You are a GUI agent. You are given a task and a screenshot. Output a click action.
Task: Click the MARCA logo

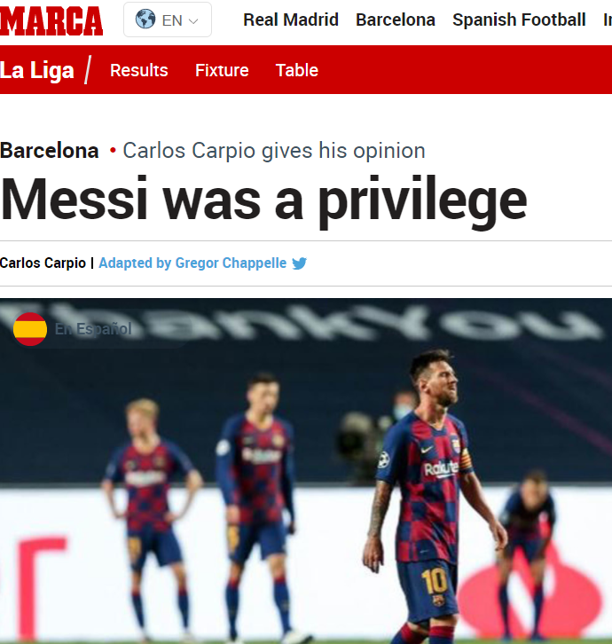click(x=51, y=20)
